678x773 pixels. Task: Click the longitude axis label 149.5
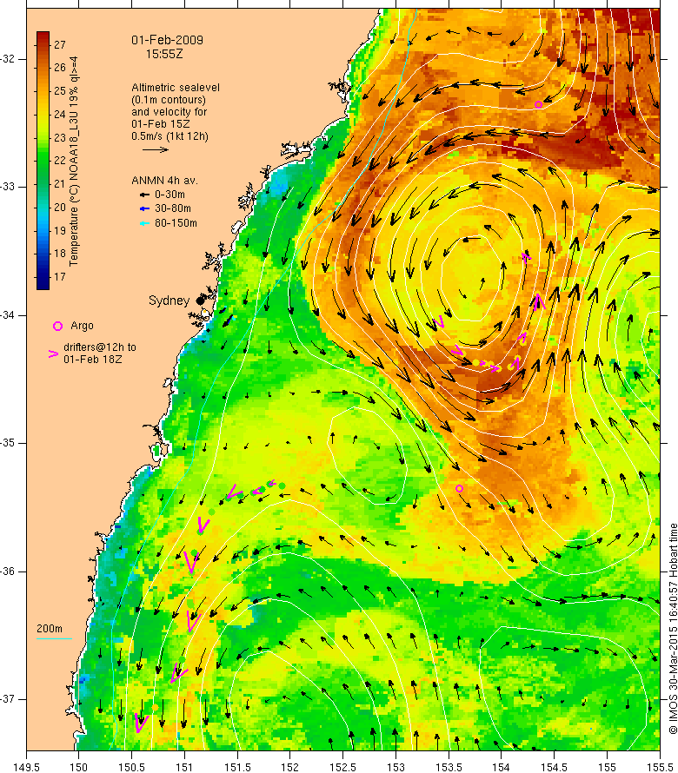26,768
